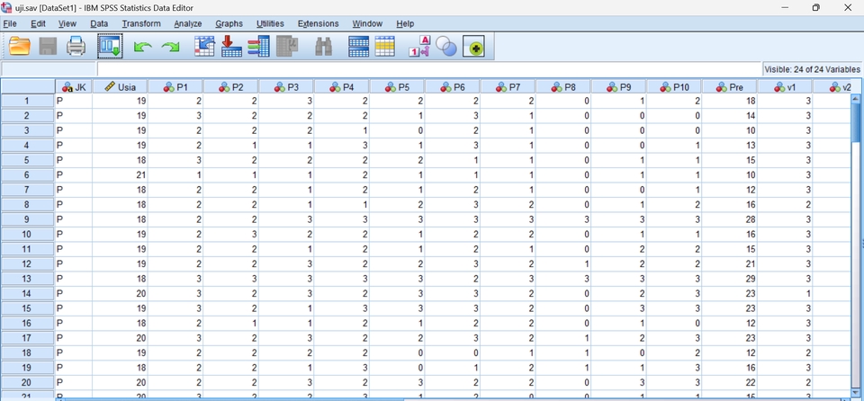Select the P8 variable column header
864x401 pixels.
point(563,87)
